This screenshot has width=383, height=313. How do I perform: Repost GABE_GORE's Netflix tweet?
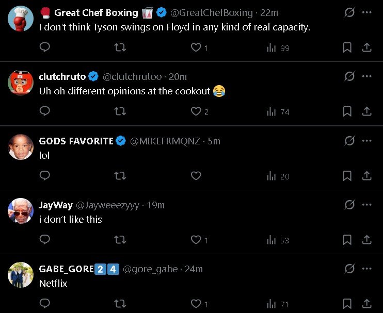click(120, 304)
